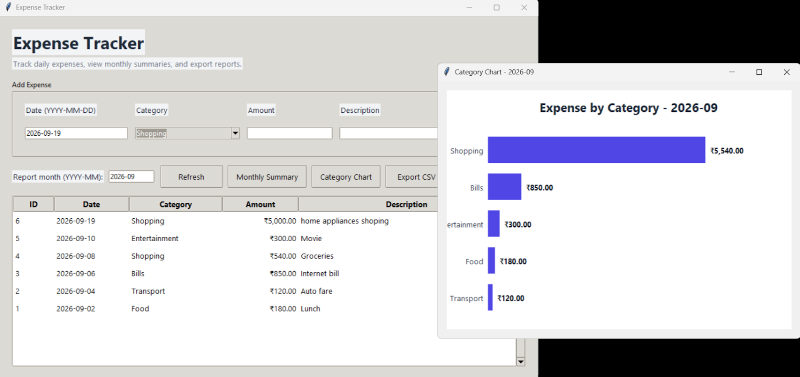This screenshot has width=800, height=377.
Task: Select the row with home appliances shoping
Action: click(225, 221)
